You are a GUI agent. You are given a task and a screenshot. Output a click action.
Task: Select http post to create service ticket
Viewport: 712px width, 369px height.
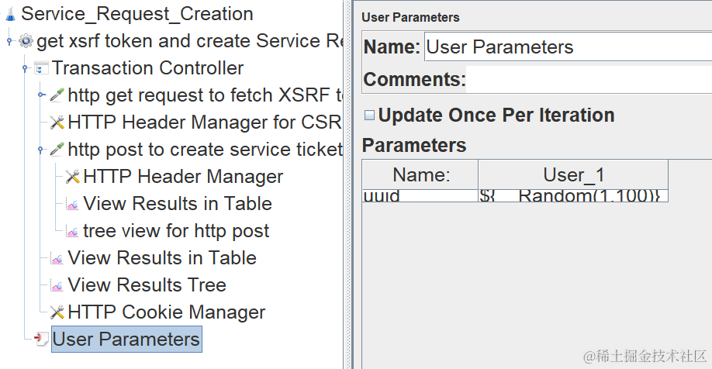[205, 150]
